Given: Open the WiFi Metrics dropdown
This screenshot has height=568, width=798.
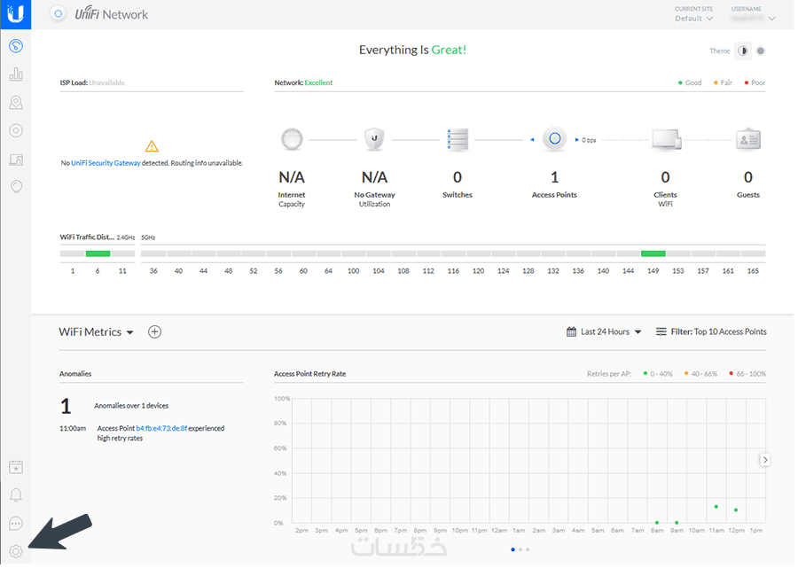Looking at the screenshot, I should point(96,334).
